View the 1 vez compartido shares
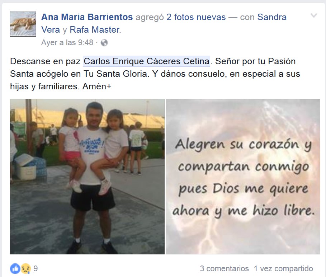This screenshot has height=277, width=326. (284, 268)
